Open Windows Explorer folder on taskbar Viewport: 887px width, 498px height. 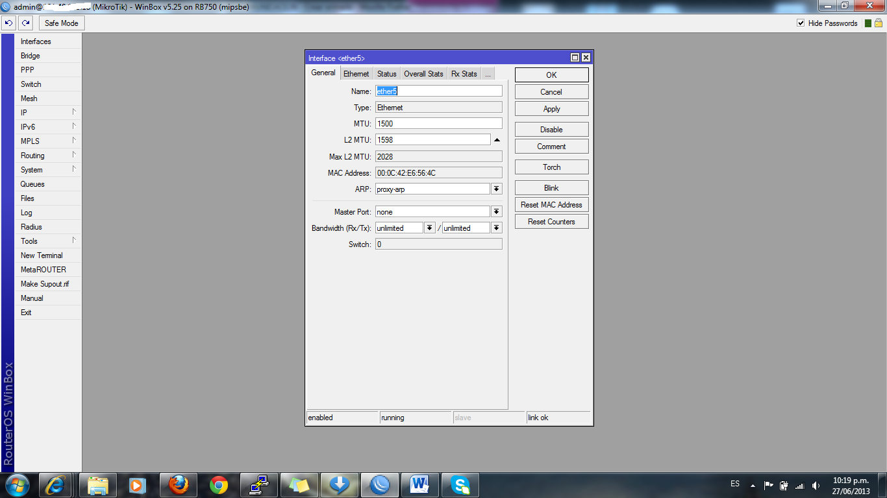pos(97,485)
